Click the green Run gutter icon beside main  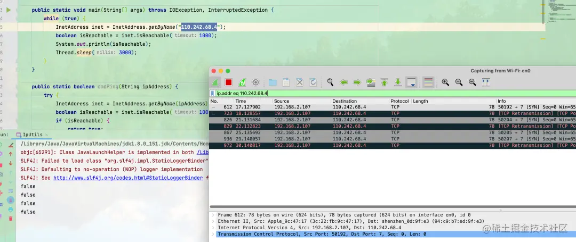[x=9, y=10]
